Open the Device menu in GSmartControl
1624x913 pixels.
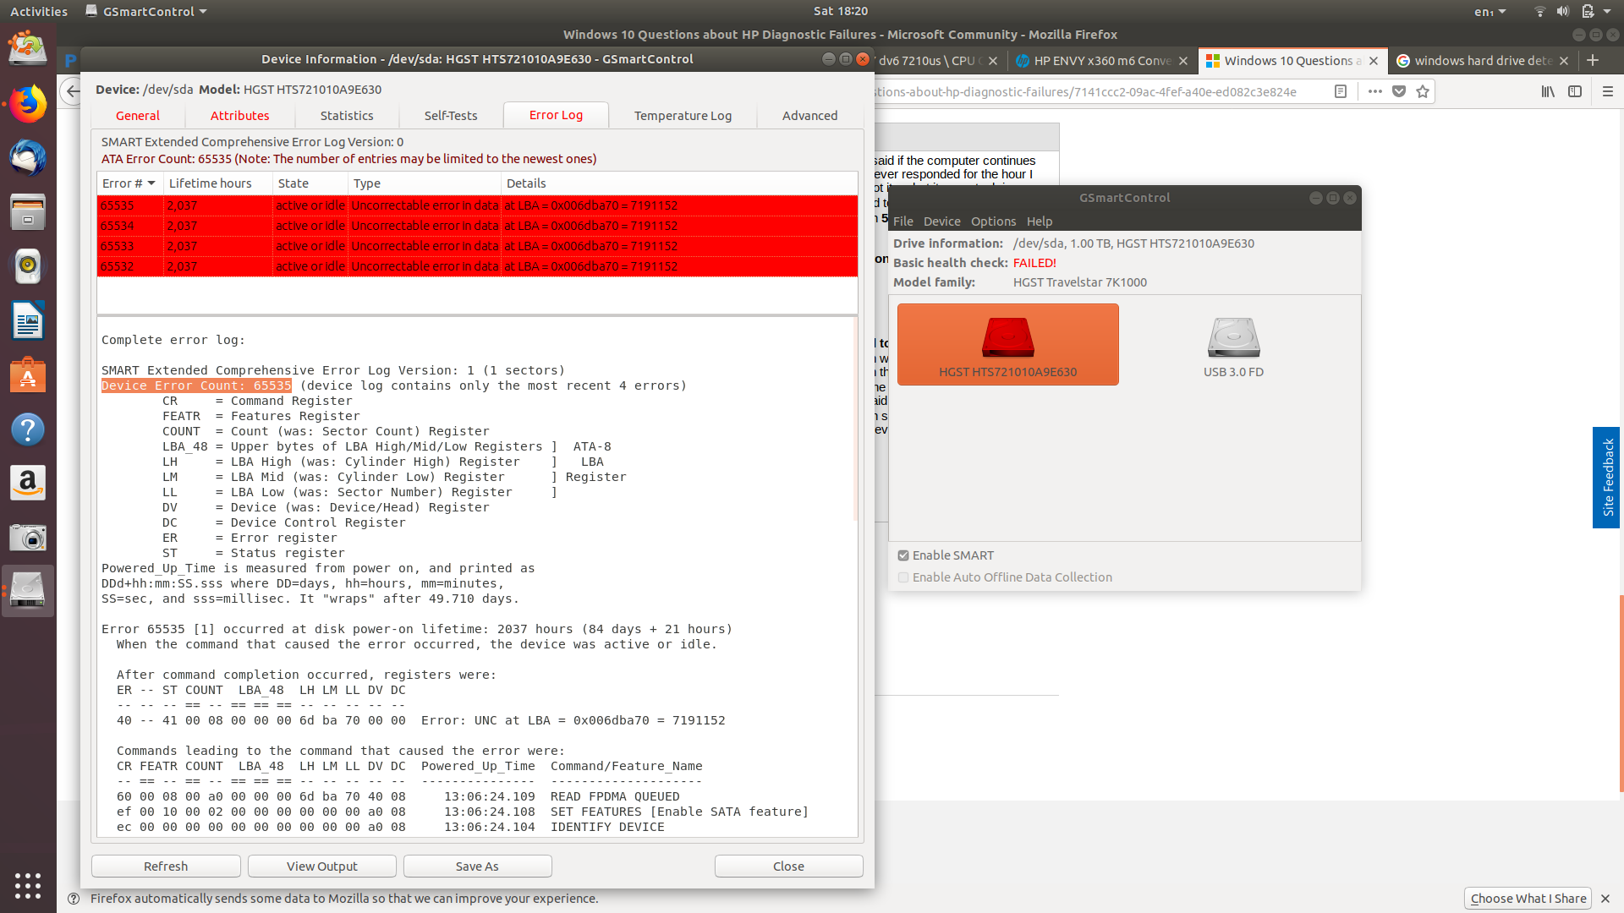(941, 221)
